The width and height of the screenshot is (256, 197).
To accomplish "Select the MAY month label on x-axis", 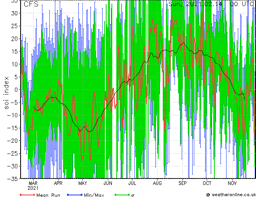I will click(x=83, y=183).
